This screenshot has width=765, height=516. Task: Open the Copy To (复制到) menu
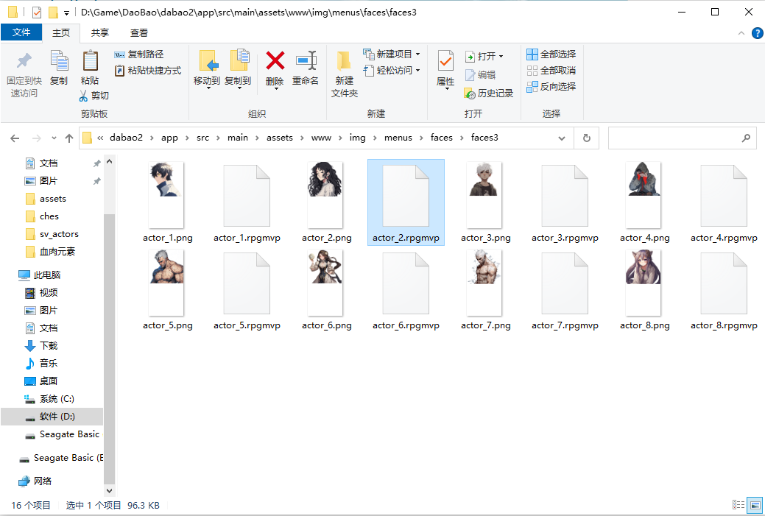pyautogui.click(x=239, y=69)
